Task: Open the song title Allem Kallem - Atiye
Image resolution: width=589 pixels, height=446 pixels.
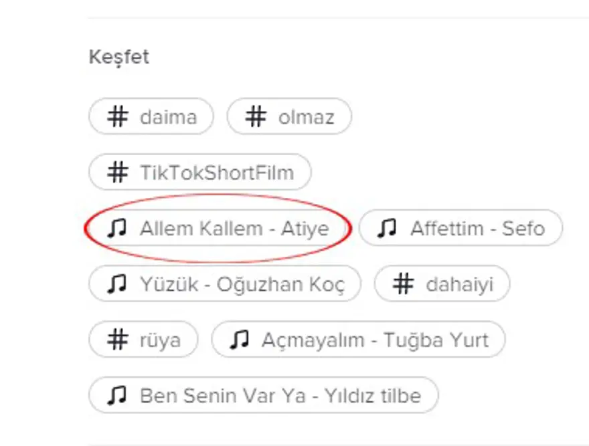Action: click(234, 229)
